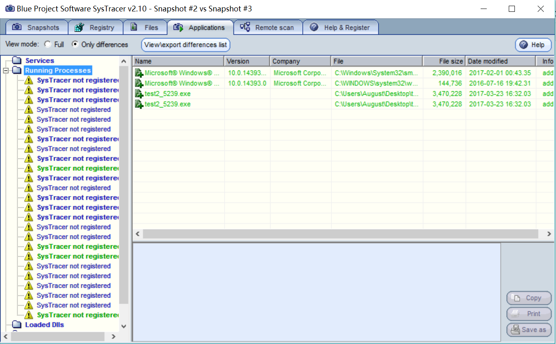Click the tree panel scroll up arrow

(x=124, y=61)
